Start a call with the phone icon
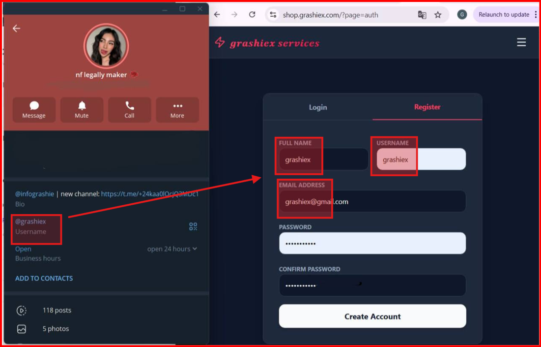 129,110
